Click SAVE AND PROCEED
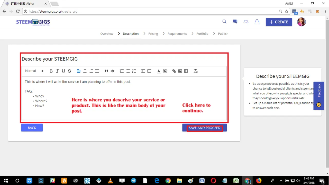Viewport: 329px width, 185px height. pyautogui.click(x=204, y=128)
